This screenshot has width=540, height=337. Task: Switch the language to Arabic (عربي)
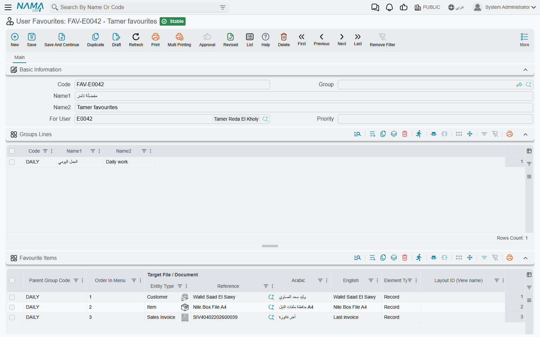pos(456,7)
